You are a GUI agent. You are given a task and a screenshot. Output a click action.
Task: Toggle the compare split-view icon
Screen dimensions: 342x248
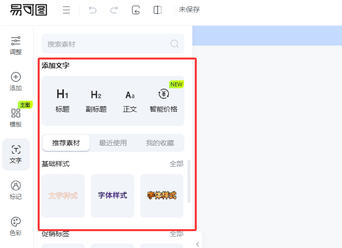coord(158,10)
